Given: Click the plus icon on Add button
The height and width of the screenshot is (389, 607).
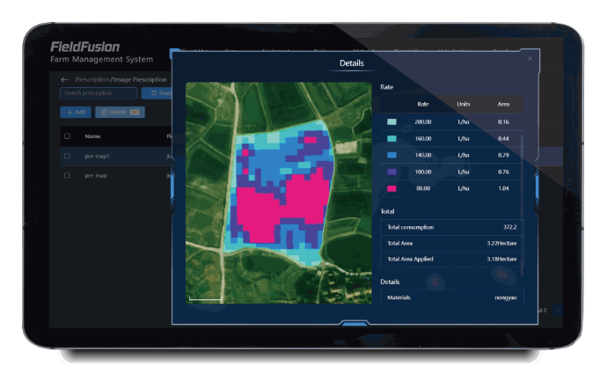Looking at the screenshot, I should [67, 113].
